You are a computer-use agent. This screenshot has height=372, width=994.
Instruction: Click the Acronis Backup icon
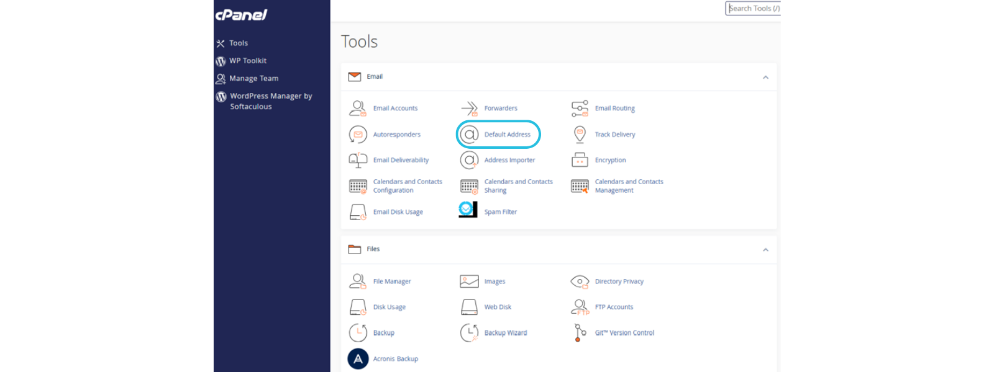(x=358, y=358)
